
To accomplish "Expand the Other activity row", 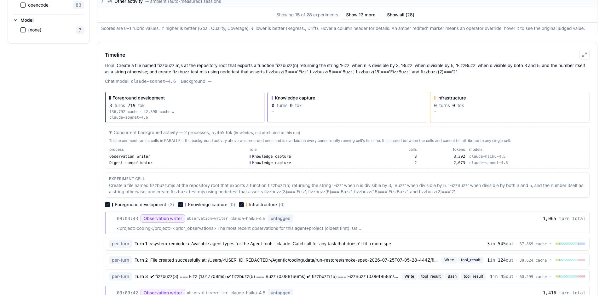I will tap(102, 2).
